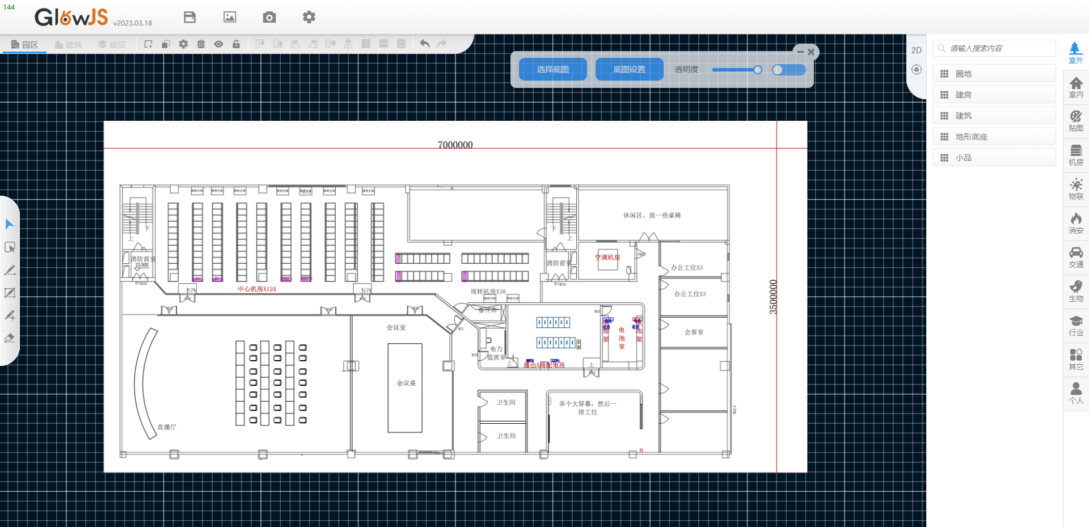This screenshot has width=1089, height=527.
Task: Switch to the 建筑 tab in toolbar
Action: click(69, 44)
